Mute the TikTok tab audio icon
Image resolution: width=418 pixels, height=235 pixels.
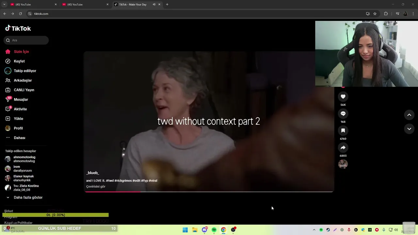(154, 5)
